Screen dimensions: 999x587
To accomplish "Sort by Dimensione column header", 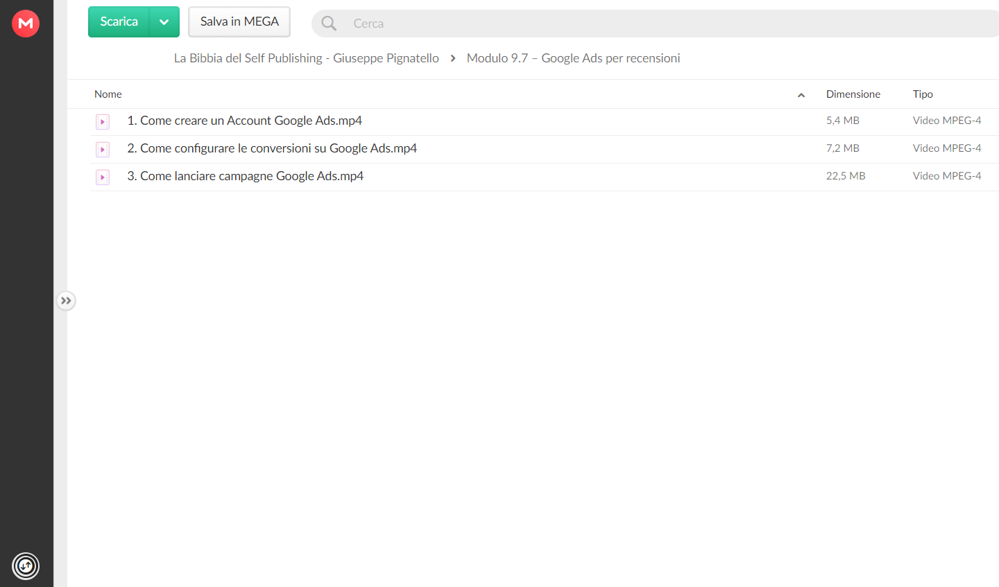I will tap(853, 94).
